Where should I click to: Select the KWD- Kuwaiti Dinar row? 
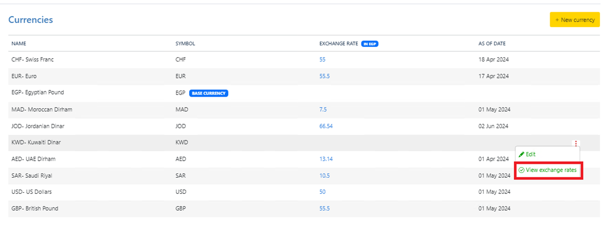[36, 143]
